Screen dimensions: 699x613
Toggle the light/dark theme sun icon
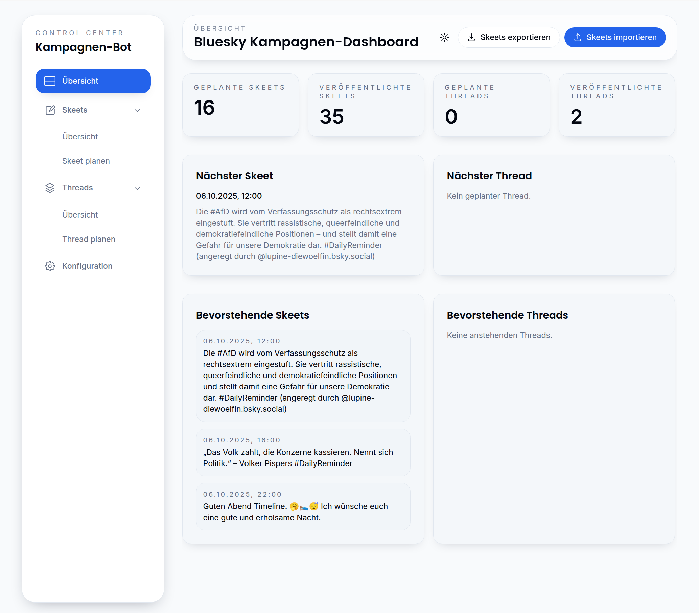point(444,37)
